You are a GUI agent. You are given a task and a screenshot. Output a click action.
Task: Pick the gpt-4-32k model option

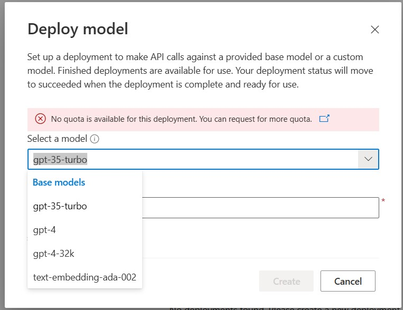click(53, 254)
